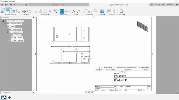This screenshot has width=179, height=100.
Task: Open the Modify dropdown menu
Action: (x=26, y=15)
